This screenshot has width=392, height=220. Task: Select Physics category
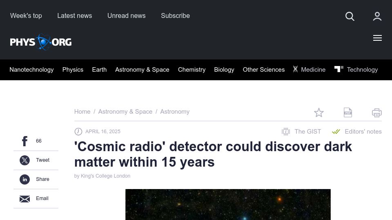73,70
